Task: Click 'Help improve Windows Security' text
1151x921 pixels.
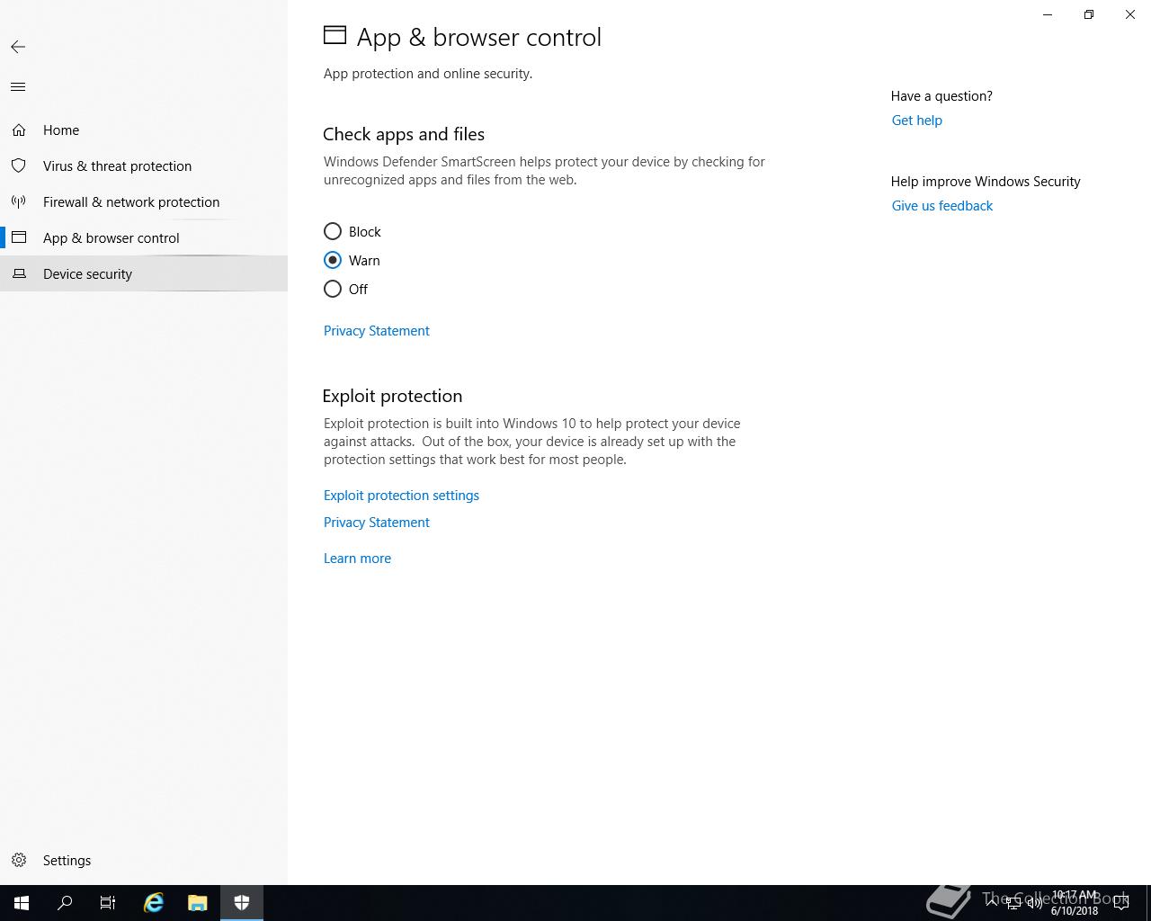Action: [986, 182]
